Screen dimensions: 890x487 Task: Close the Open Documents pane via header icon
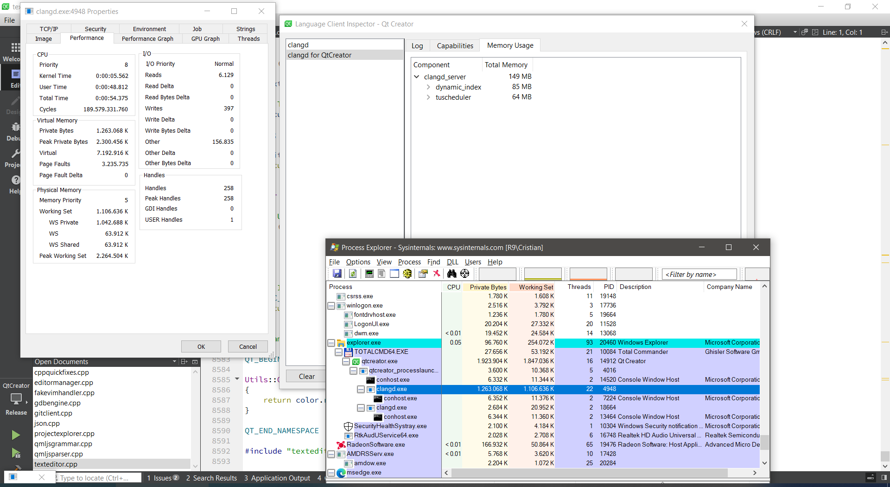pos(195,362)
